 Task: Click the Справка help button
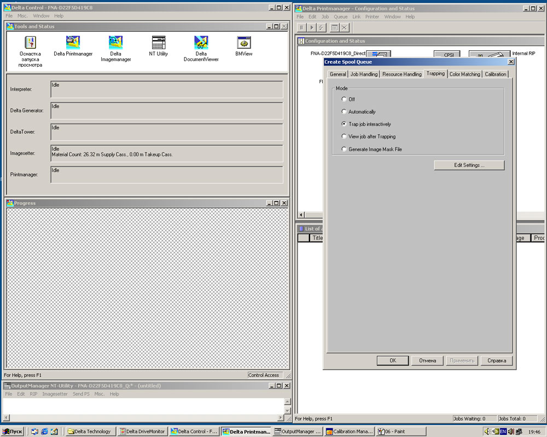point(497,361)
